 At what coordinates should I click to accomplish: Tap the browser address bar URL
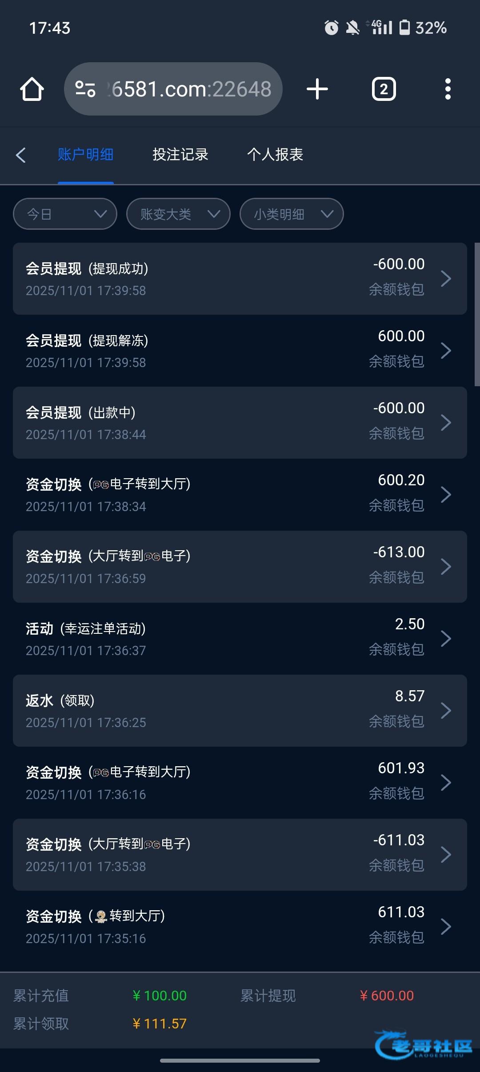coord(191,89)
